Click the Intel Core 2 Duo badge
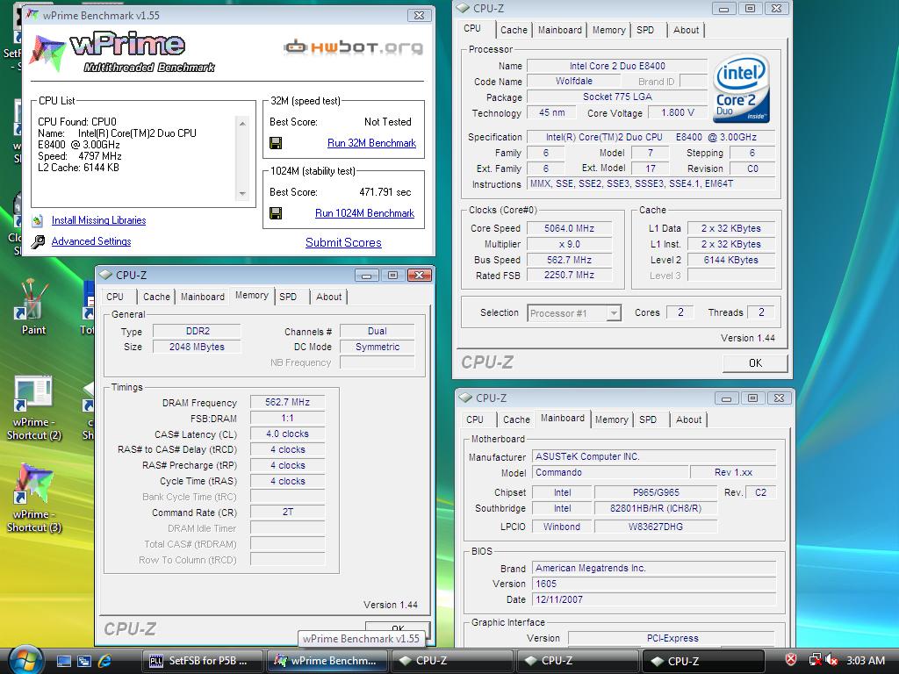899x674 pixels. [741, 89]
